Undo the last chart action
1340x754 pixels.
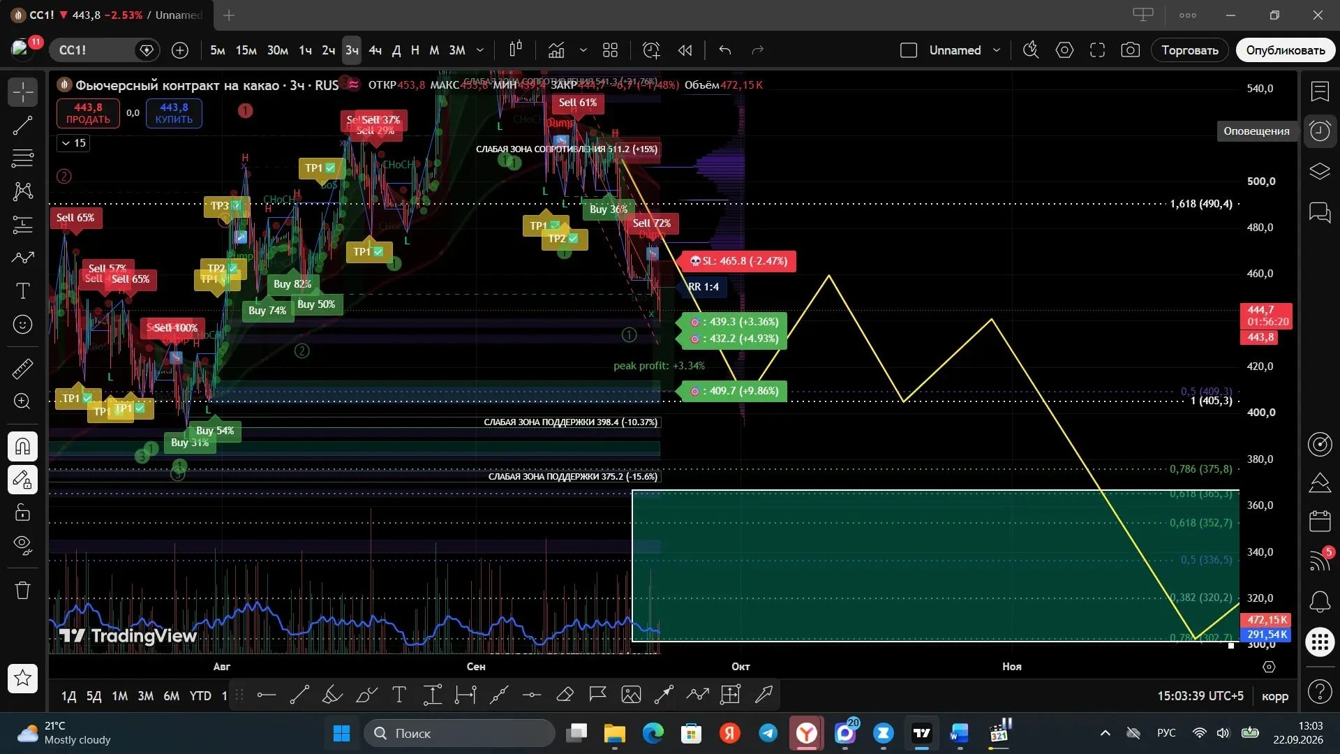pyautogui.click(x=725, y=50)
